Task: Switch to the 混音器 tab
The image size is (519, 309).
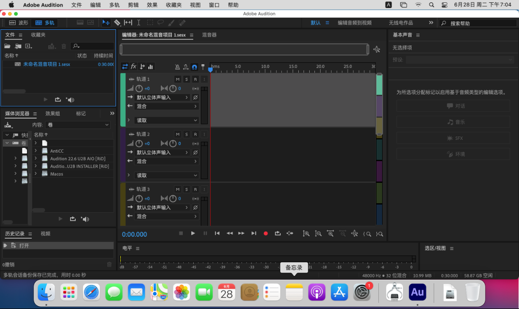Action: [x=209, y=34]
